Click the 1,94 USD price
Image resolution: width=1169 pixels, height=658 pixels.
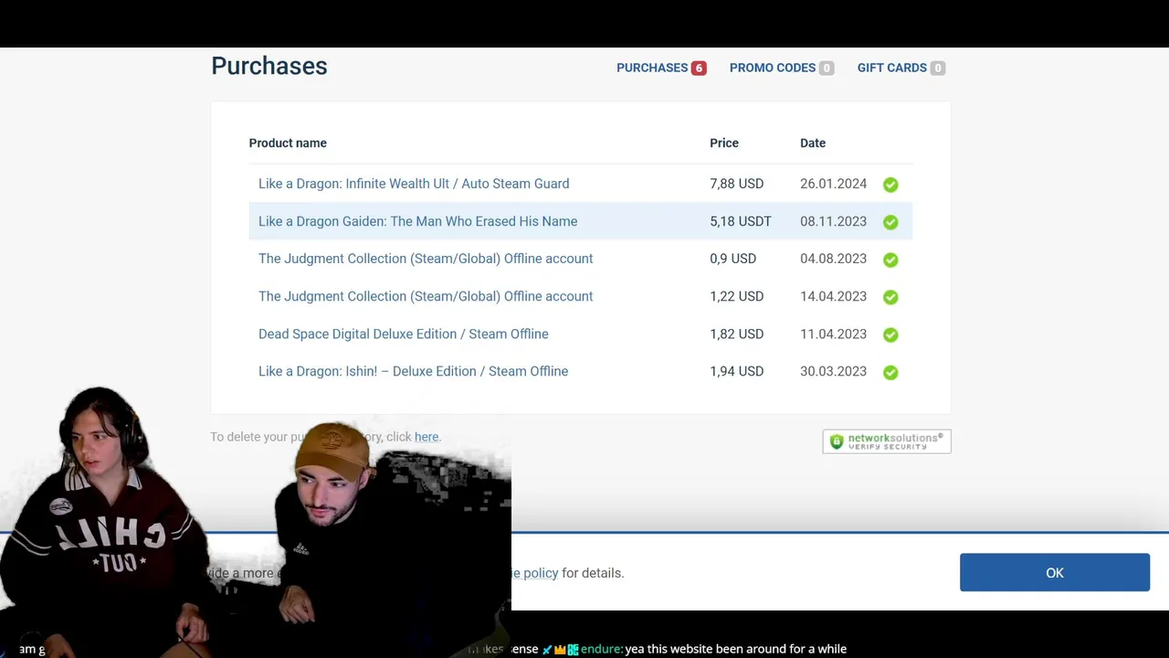coord(736,371)
